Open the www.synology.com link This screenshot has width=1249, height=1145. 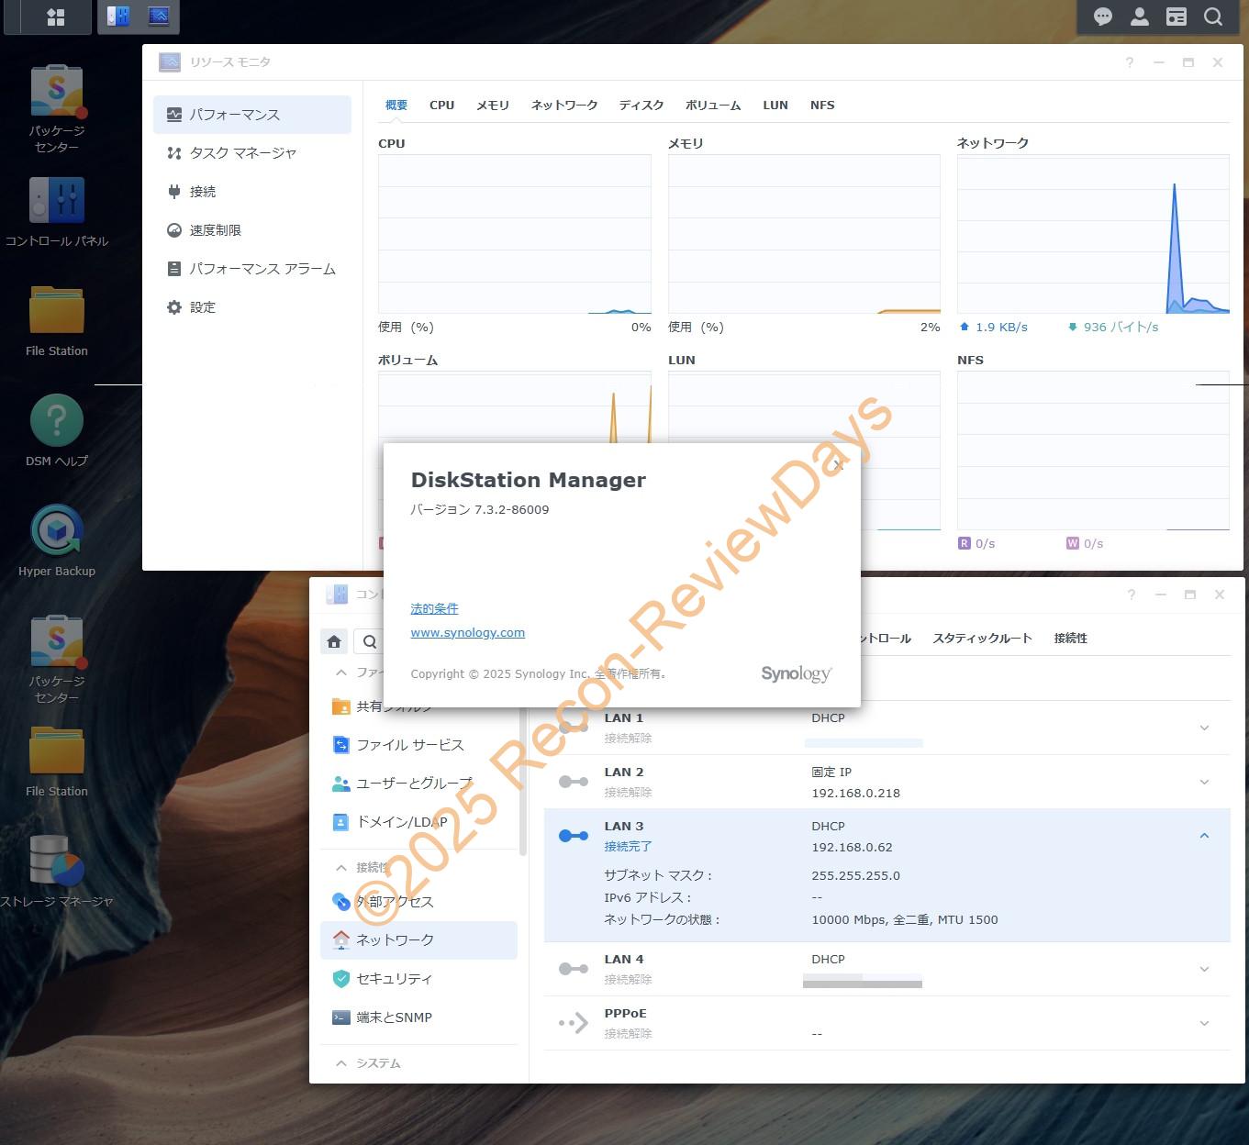click(x=467, y=633)
